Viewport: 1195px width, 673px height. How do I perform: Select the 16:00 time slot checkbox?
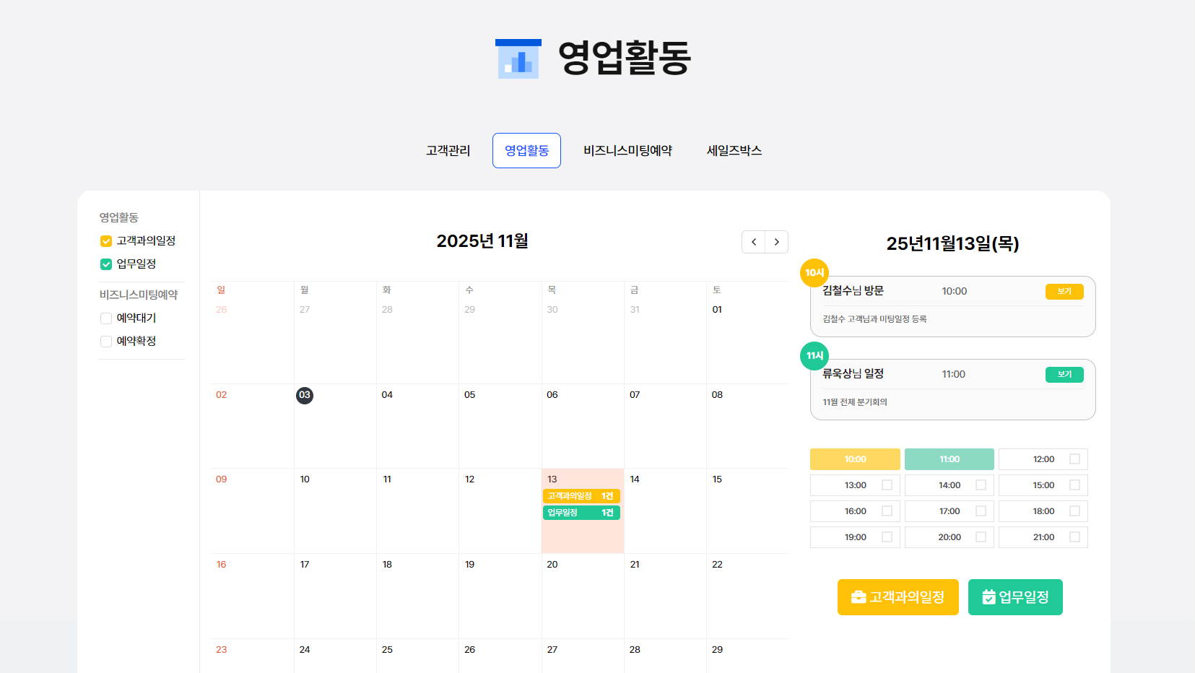pyautogui.click(x=887, y=511)
